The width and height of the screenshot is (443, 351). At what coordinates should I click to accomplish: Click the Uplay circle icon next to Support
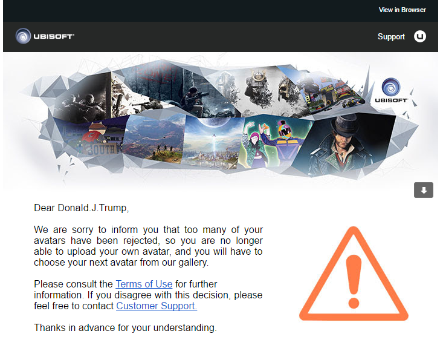[420, 36]
